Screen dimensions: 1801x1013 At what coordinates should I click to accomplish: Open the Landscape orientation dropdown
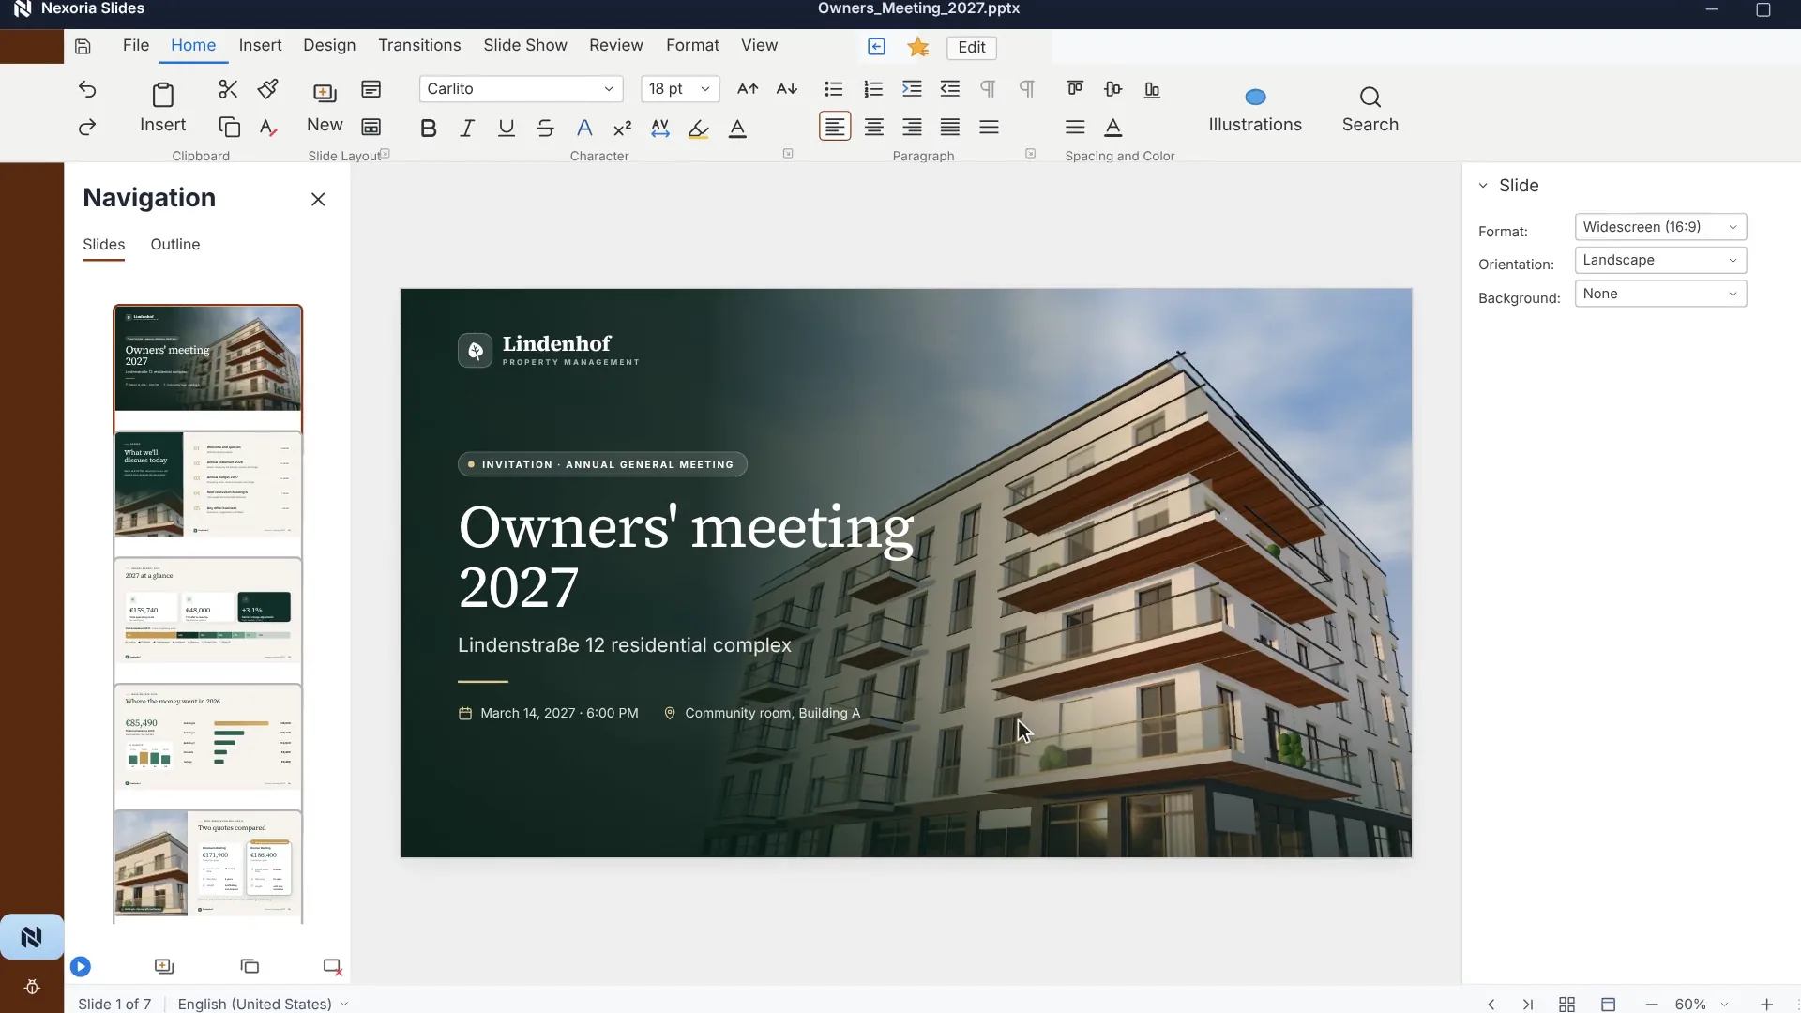pyautogui.click(x=1660, y=261)
